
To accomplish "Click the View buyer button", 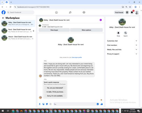I will [x=54, y=30].
